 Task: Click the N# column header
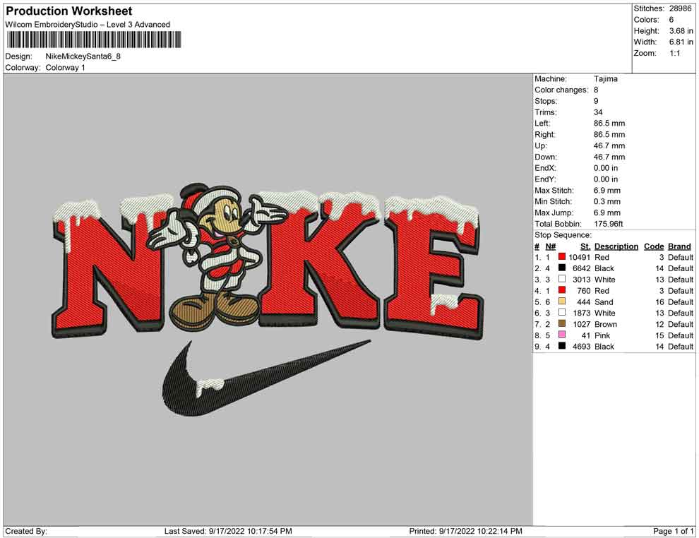pyautogui.click(x=551, y=246)
